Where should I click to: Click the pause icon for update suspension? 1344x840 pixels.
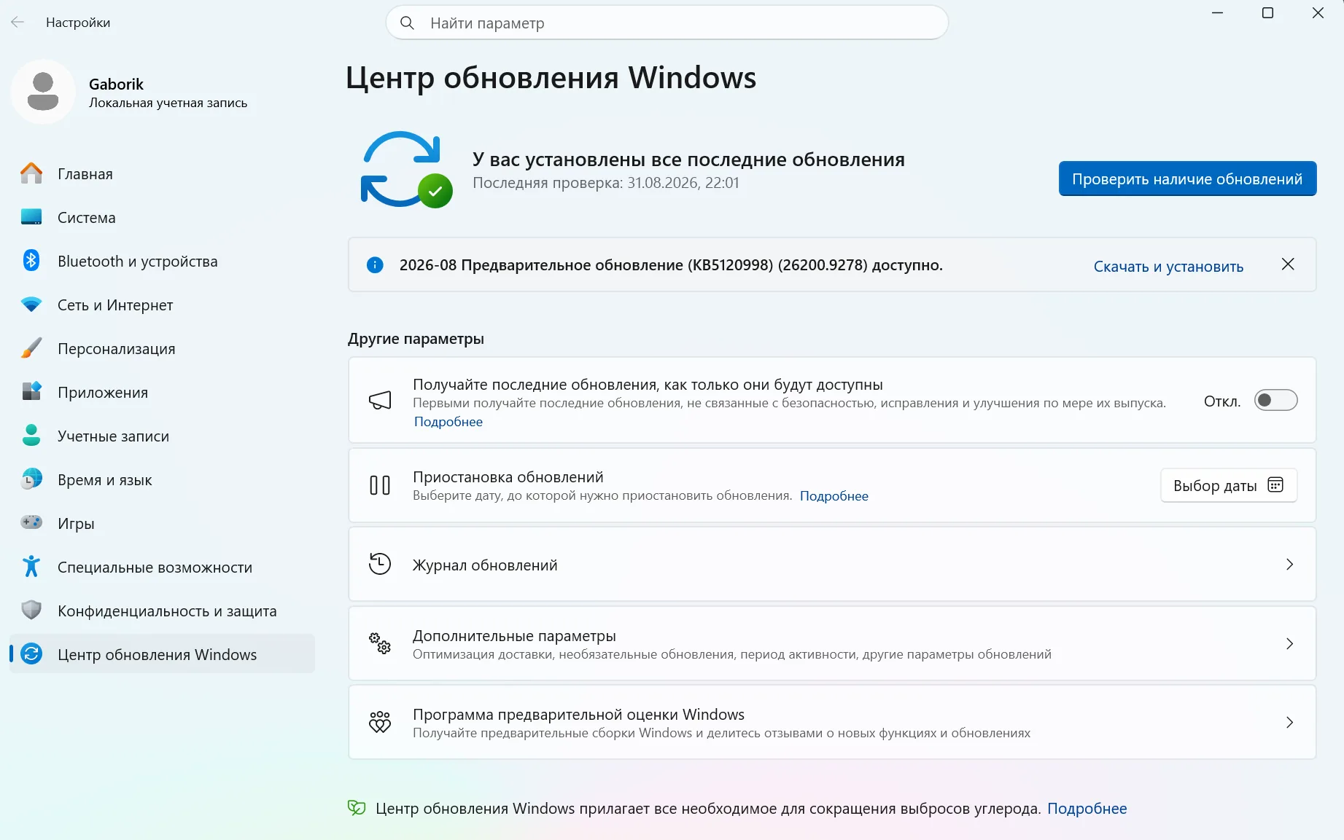pos(380,485)
